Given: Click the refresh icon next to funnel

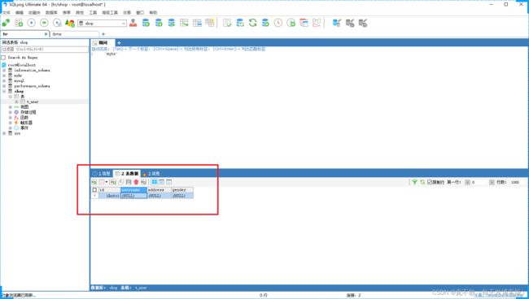Looking at the screenshot, I should pyautogui.click(x=422, y=182).
